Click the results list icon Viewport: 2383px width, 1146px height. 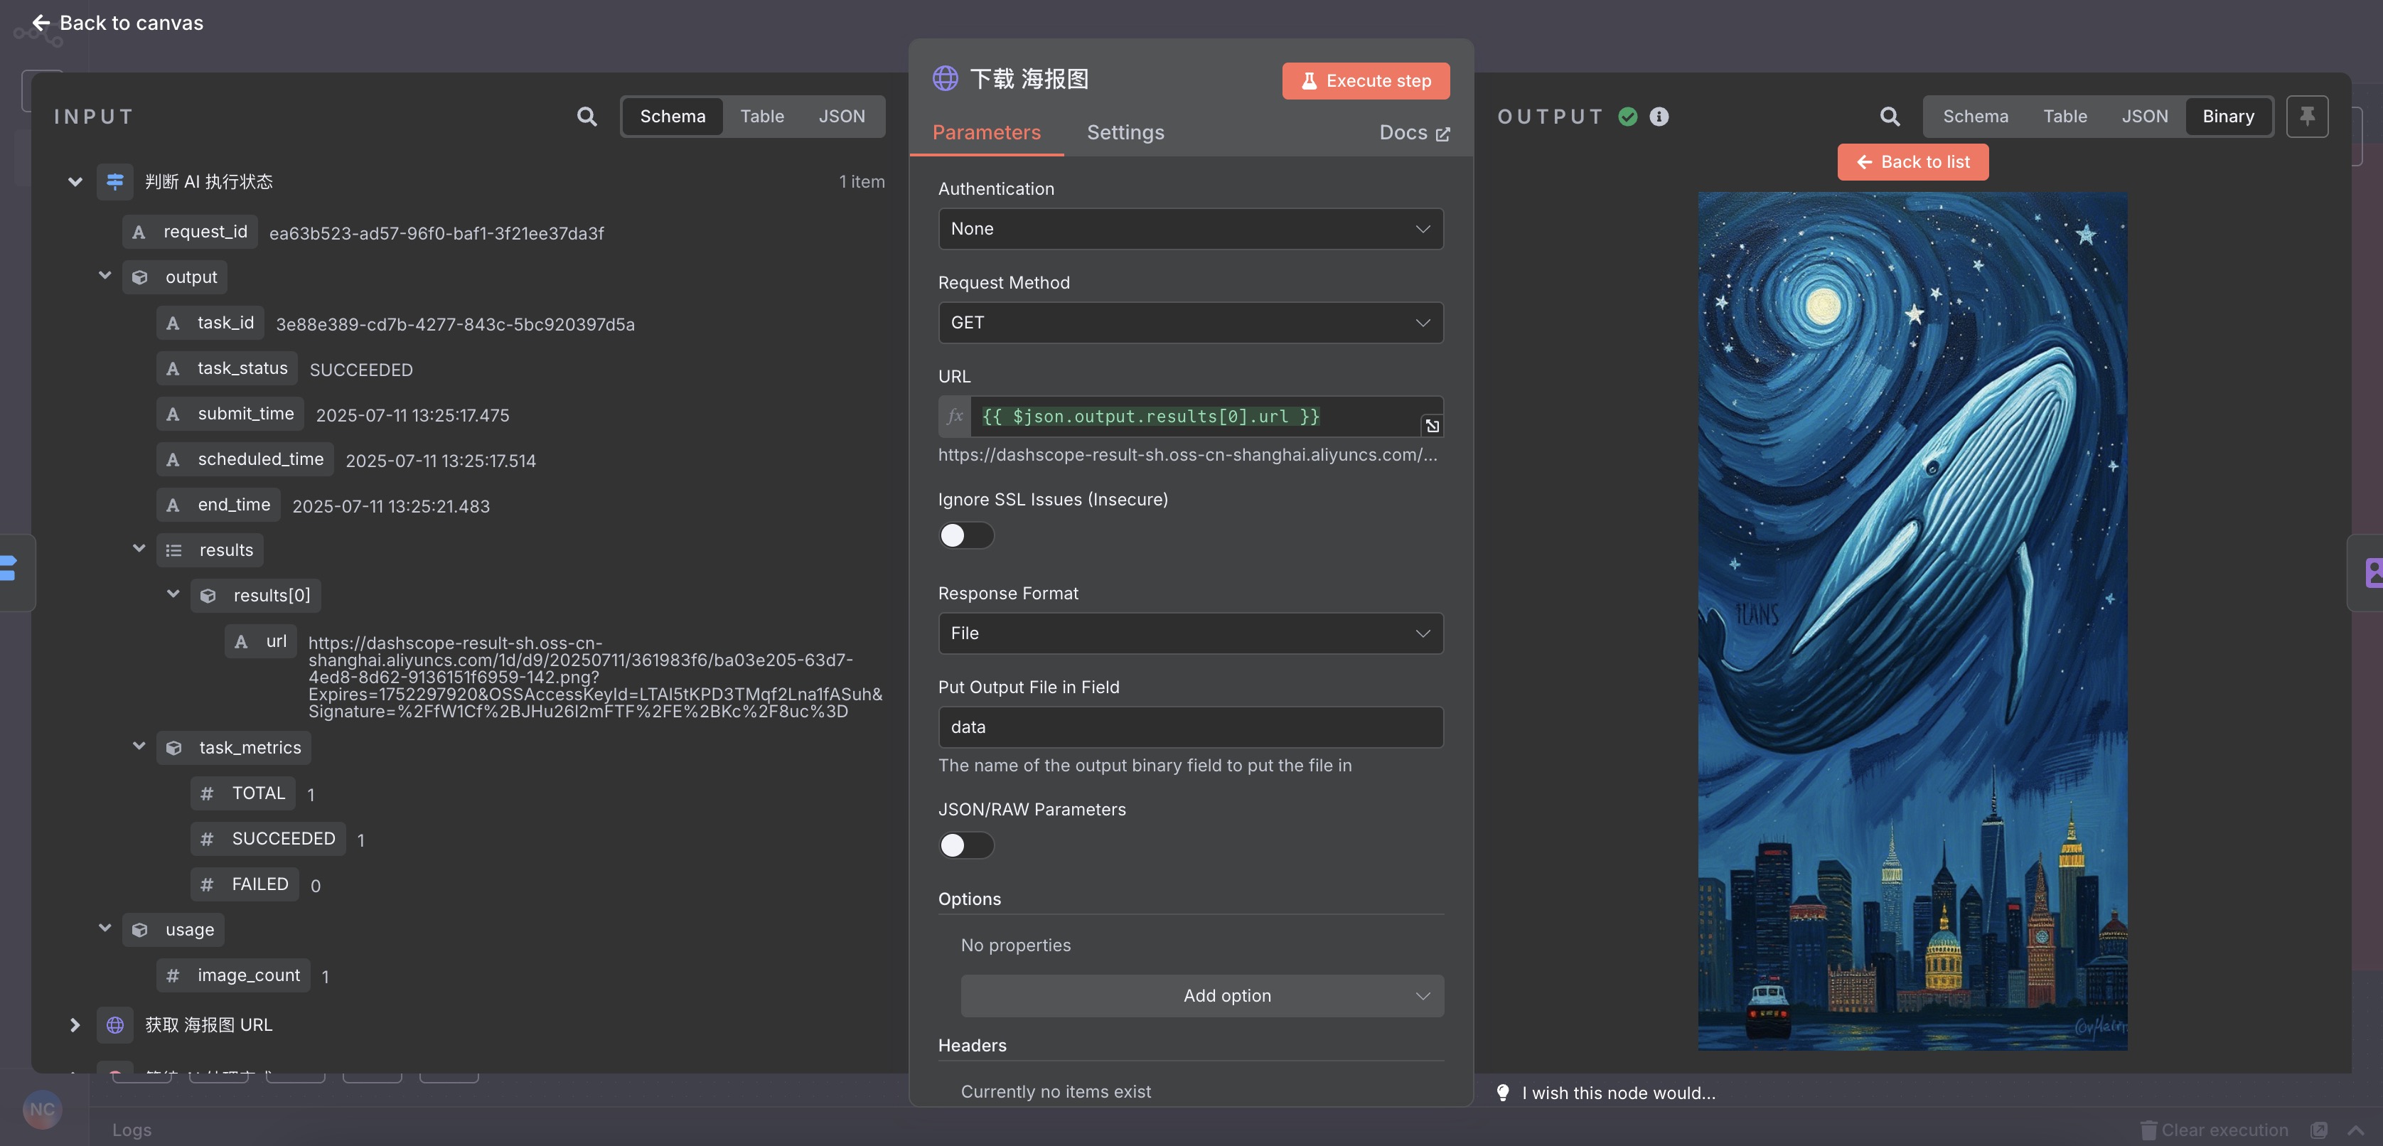pos(173,550)
